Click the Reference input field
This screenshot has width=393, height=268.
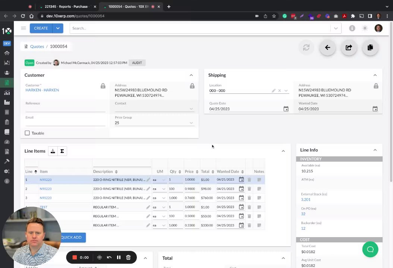click(x=65, y=109)
